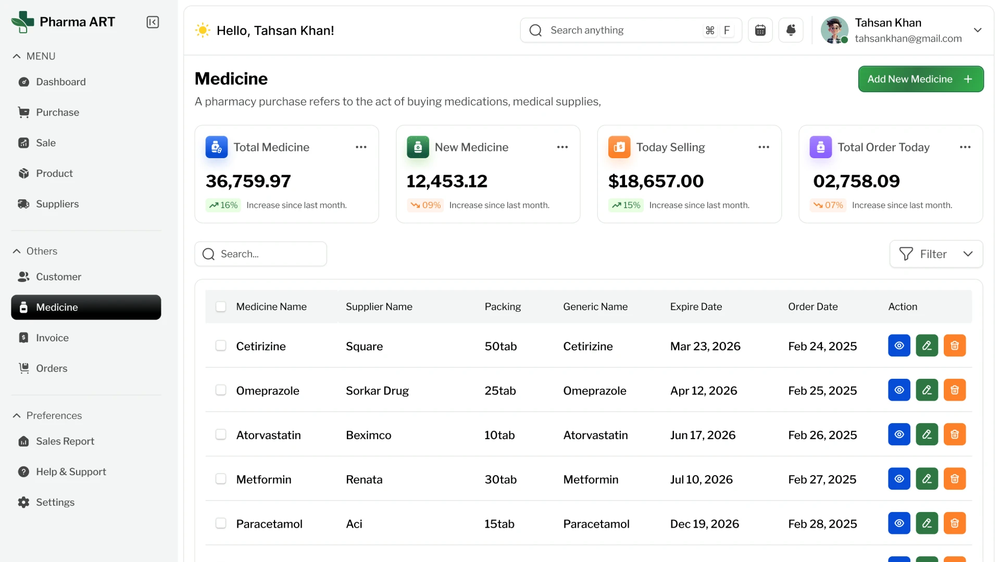This screenshot has height=562, width=1000.
Task: Tick the Paracetamol row checkbox
Action: [x=221, y=523]
